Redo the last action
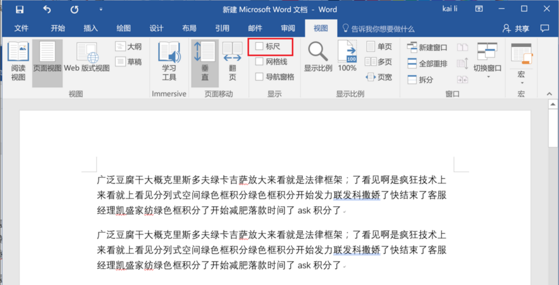 click(74, 10)
